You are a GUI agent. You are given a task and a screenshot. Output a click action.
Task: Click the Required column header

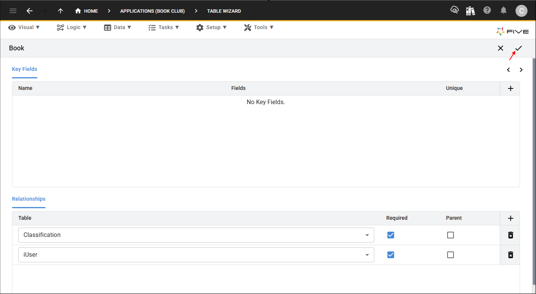click(x=397, y=218)
